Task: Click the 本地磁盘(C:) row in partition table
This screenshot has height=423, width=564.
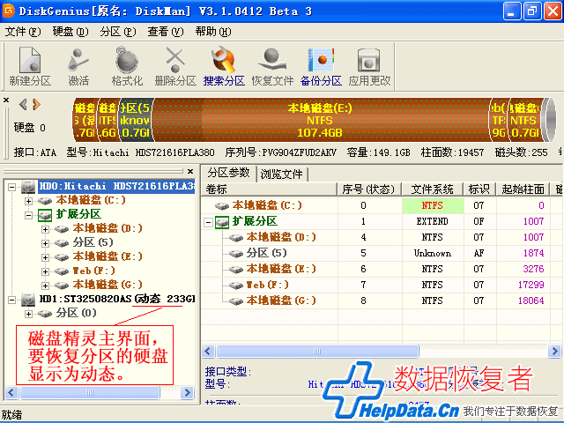Action: pyautogui.click(x=382, y=205)
